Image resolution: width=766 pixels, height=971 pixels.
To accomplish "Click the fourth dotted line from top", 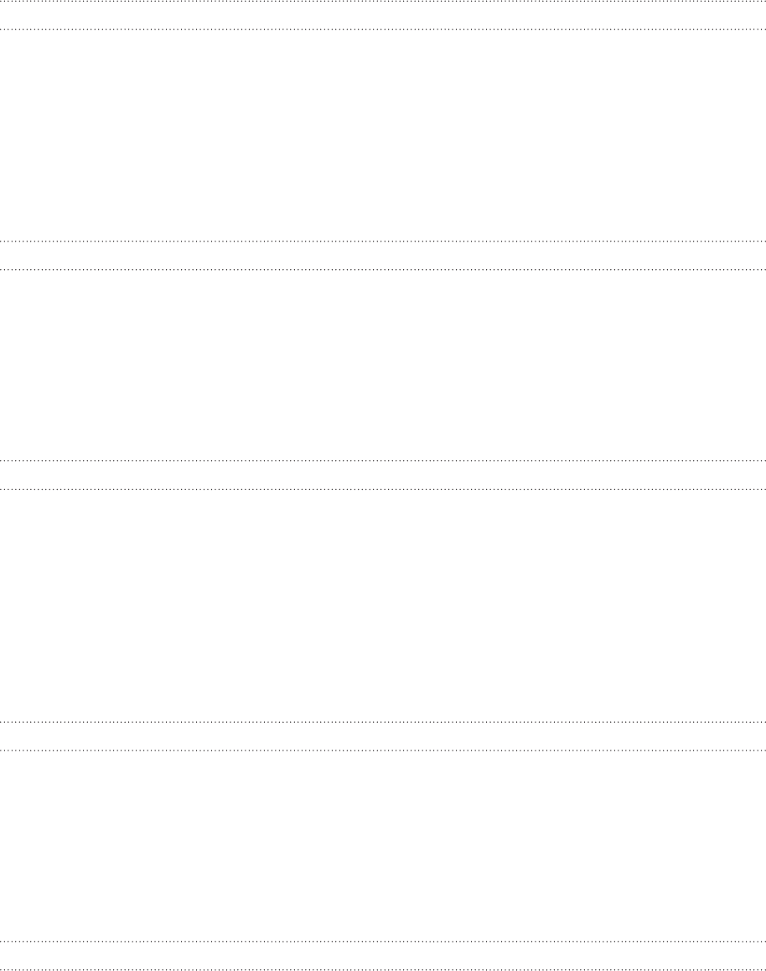I will click(x=383, y=269).
